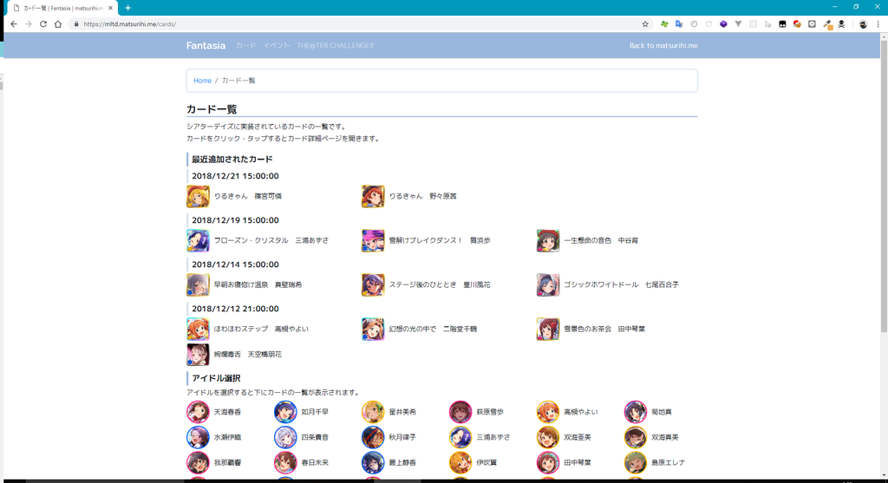
Task: Open the ほわほわステップ card thumbnail
Action: (198, 329)
